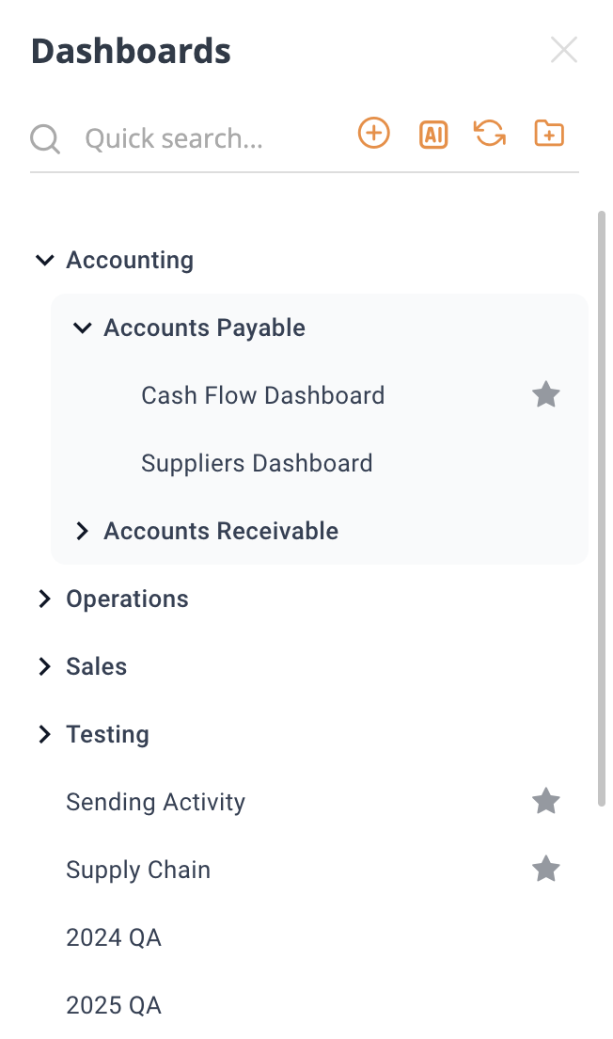Close the Dashboards panel with the X icon

point(564,49)
